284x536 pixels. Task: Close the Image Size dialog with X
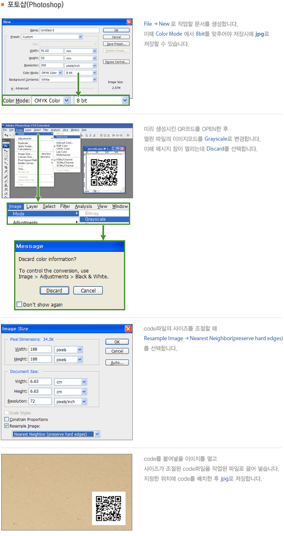(129, 329)
